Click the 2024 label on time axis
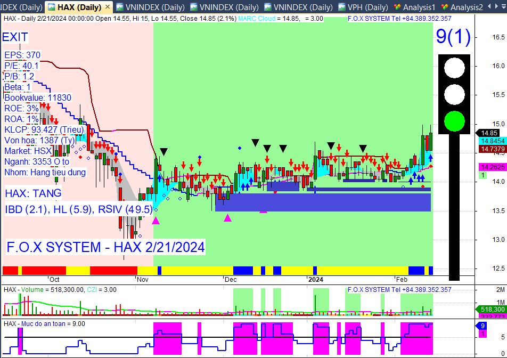Screen dimensions: 507x358 click(316, 279)
